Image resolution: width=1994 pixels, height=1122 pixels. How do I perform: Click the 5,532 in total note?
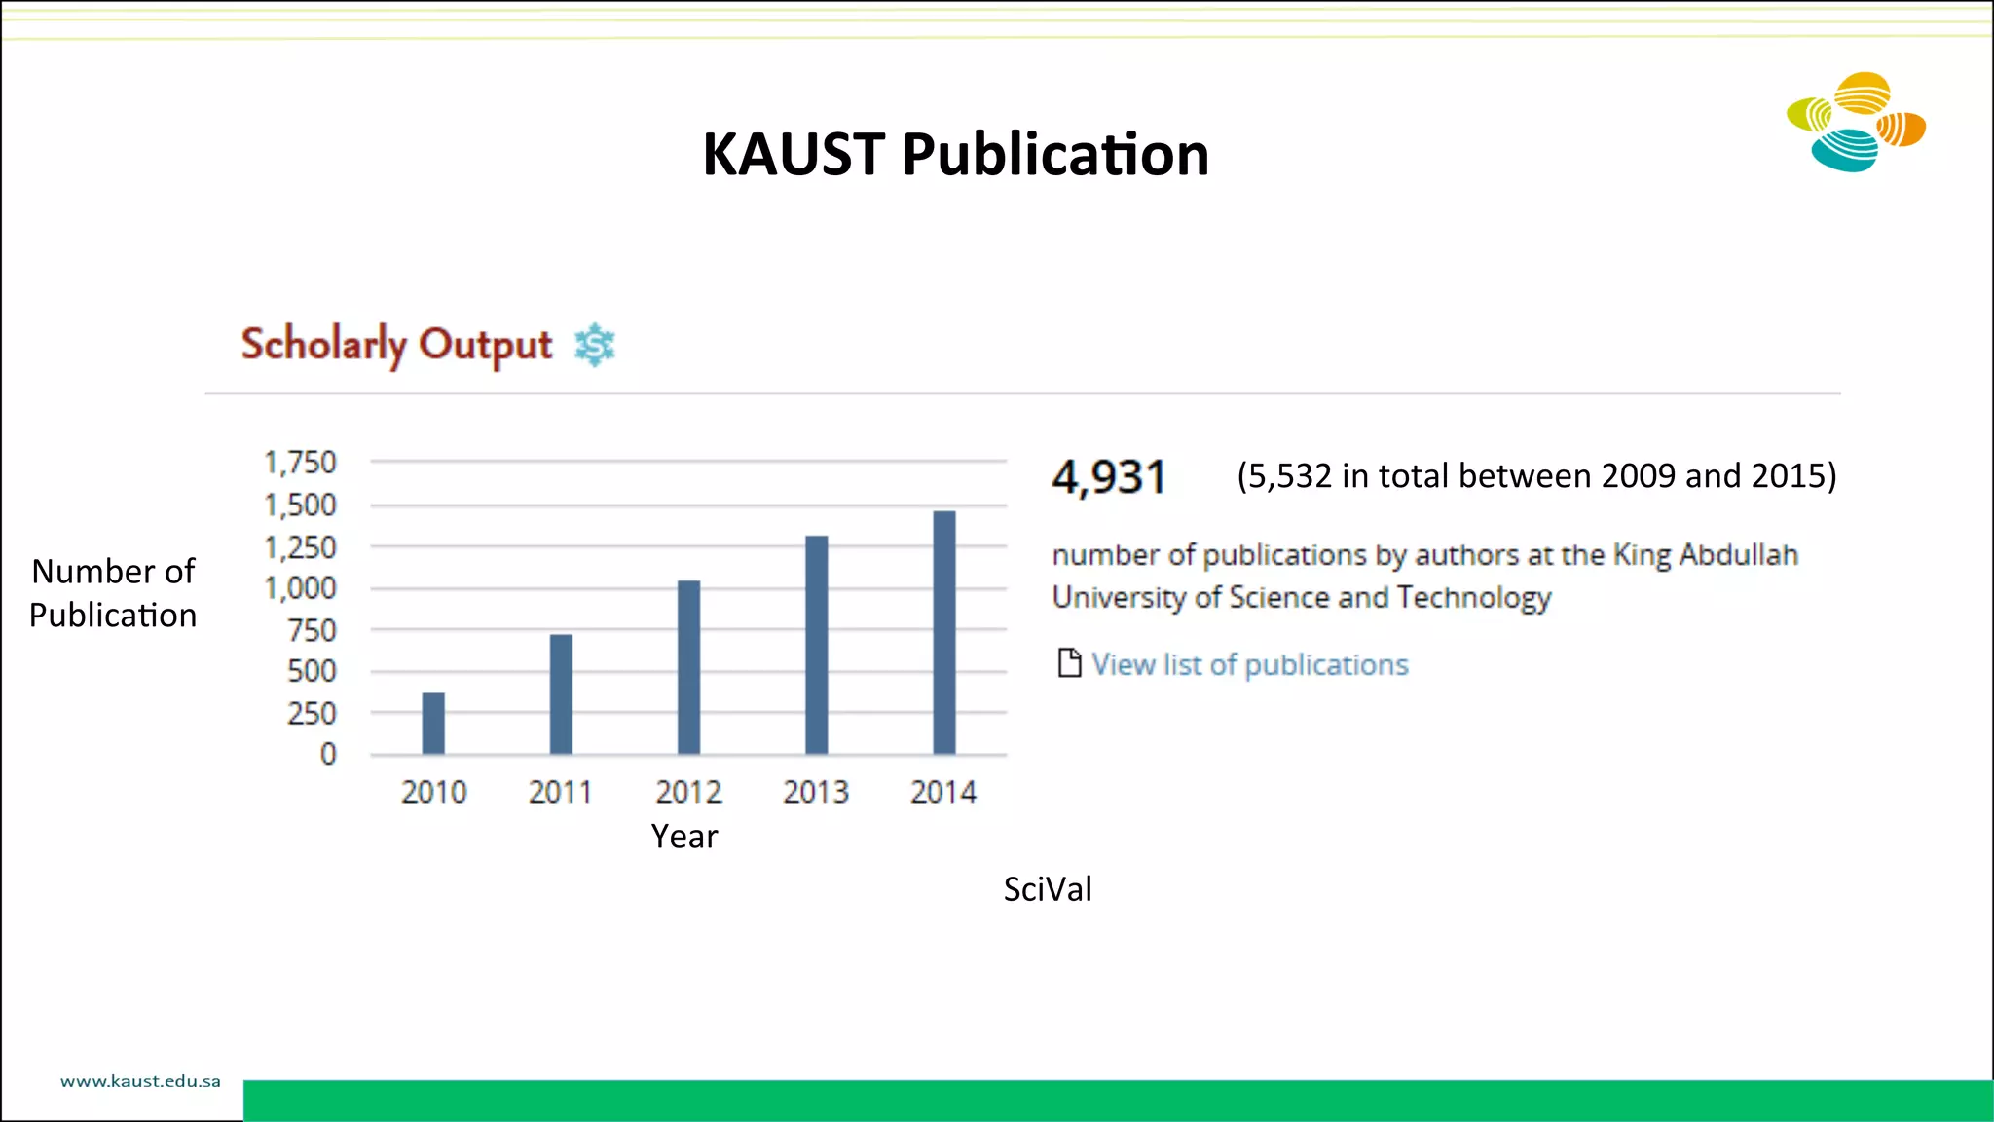tap(1536, 476)
